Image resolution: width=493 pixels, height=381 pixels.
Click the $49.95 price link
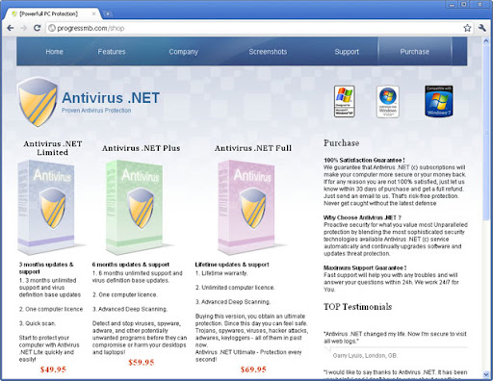coord(53,369)
